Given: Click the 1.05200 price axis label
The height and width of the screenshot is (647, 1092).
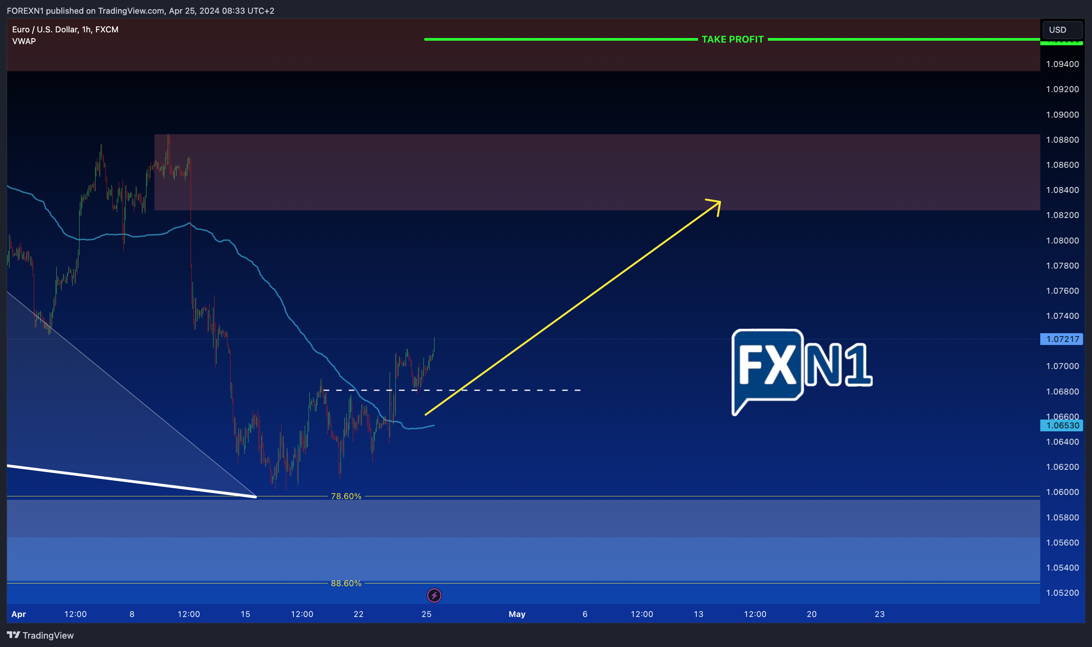Looking at the screenshot, I should [1062, 593].
